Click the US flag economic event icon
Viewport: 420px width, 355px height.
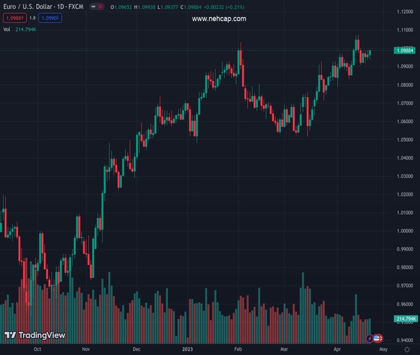pyautogui.click(x=377, y=338)
